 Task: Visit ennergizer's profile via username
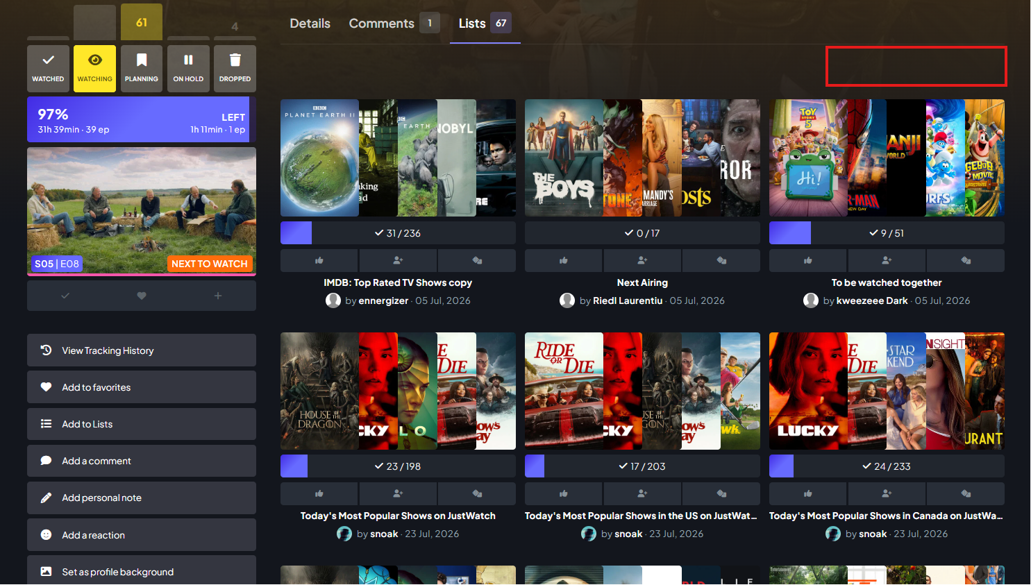(x=383, y=300)
